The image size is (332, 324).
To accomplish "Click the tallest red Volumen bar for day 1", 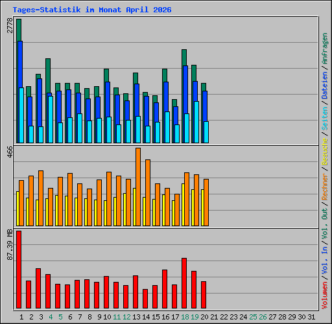I will (x=19, y=270).
